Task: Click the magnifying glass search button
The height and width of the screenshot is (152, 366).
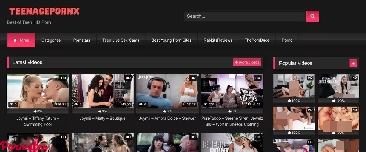Action: tap(312, 16)
